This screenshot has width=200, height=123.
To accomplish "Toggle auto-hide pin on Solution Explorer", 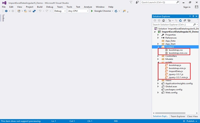I will pyautogui.click(x=193, y=16).
